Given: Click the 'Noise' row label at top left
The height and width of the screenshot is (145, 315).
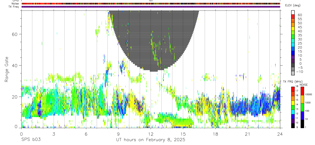Looking at the screenshot, I should [15, 4].
